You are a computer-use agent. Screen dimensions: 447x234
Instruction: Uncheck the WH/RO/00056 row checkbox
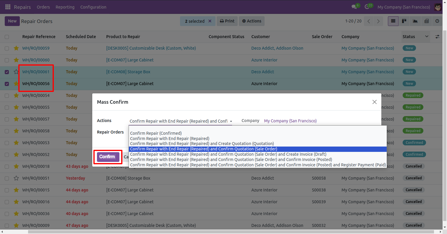(x=7, y=84)
